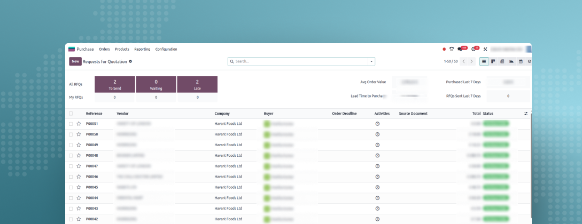Viewport: 582px width, 224px height.
Task: Switch to Calendar view
Action: click(x=520, y=61)
